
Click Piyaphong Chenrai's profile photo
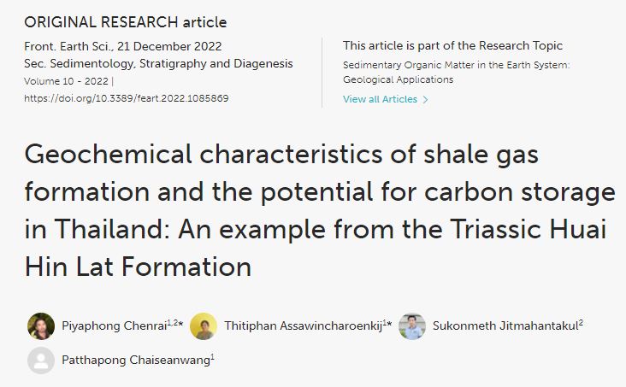point(41,326)
